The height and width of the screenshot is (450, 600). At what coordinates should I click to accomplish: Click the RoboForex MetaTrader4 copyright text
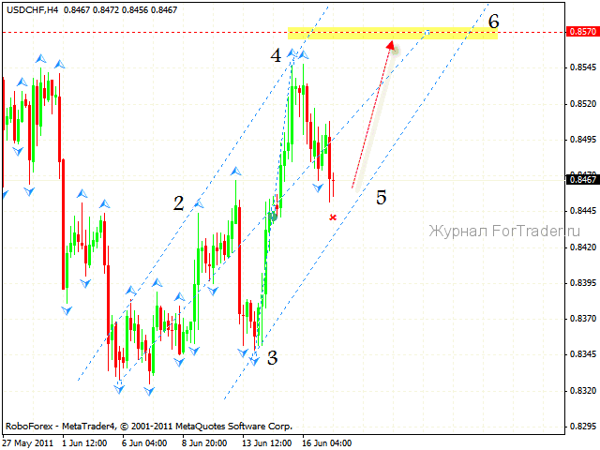click(149, 427)
